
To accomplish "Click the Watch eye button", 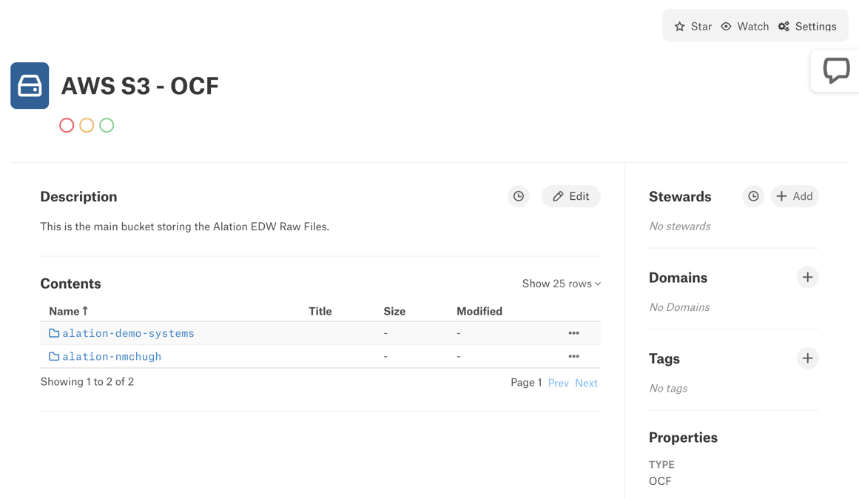I will point(744,27).
